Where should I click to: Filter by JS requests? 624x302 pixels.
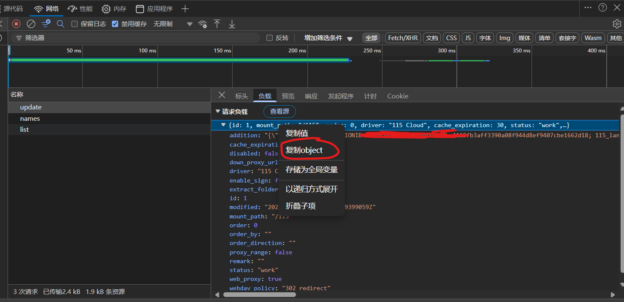(468, 38)
